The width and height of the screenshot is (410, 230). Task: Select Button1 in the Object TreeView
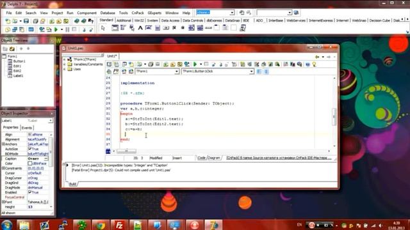(19, 61)
